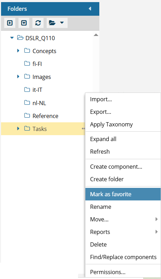Click the refresh arrows toolbar icon
Screen dimensions: 161x279
click(x=38, y=23)
